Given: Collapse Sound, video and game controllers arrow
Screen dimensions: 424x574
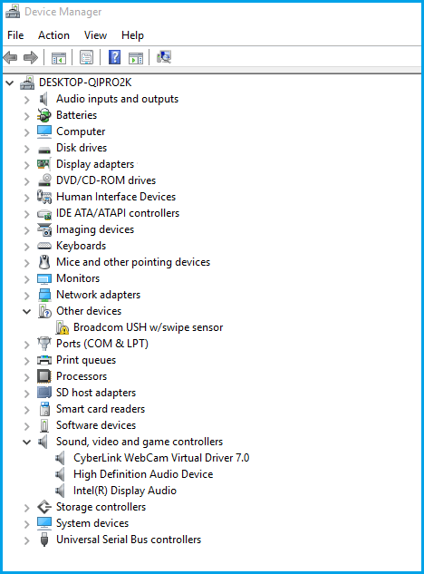Looking at the screenshot, I should point(26,443).
